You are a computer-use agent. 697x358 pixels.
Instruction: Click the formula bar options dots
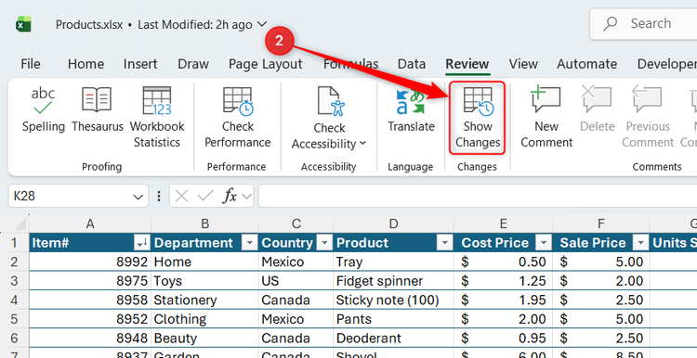tap(159, 196)
